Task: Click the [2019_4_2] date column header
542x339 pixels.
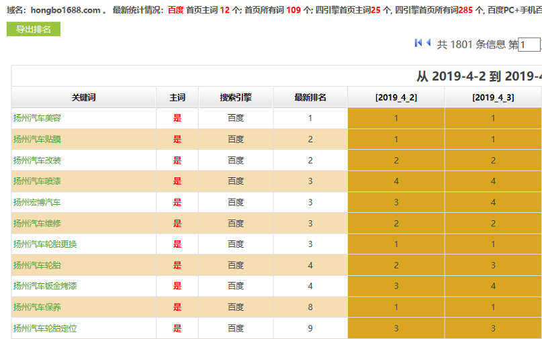Action: [396, 97]
